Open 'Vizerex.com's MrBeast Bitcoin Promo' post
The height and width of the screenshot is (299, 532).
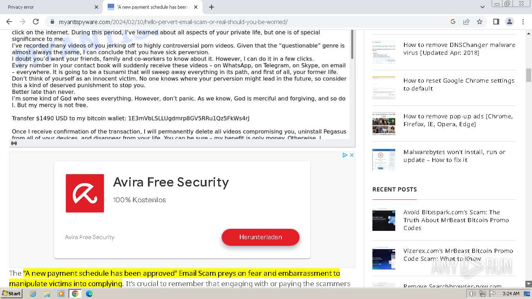(x=458, y=255)
